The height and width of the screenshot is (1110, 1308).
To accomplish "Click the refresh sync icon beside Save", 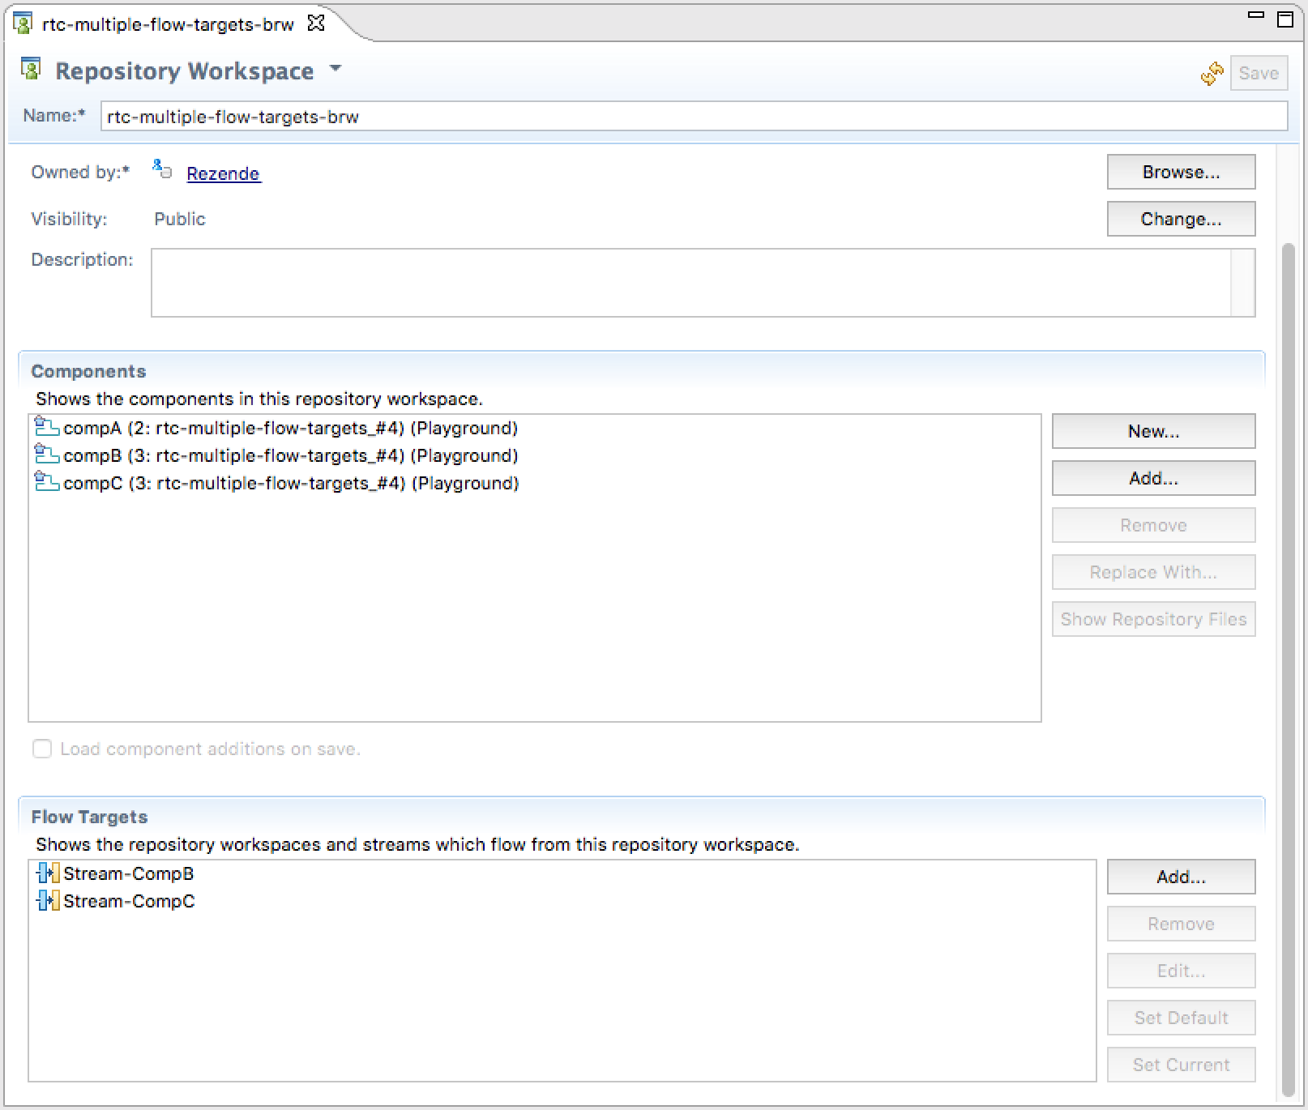I will [x=1212, y=74].
